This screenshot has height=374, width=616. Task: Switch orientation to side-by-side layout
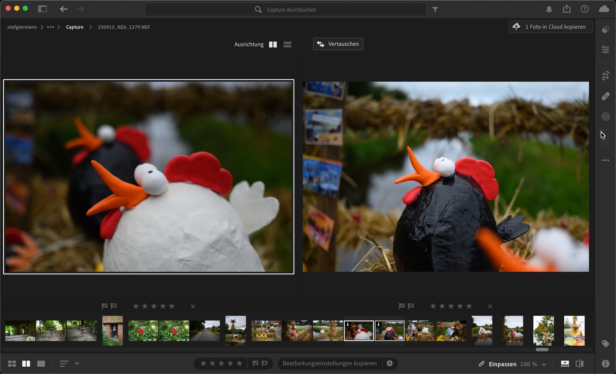coord(273,44)
